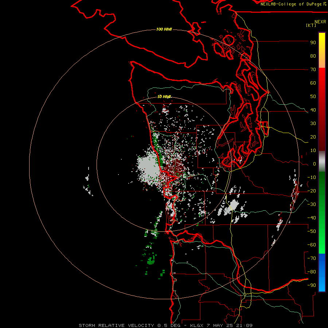Screen dimensions: 328x328
Task: Click the -50 value on the velocity scale
Action: tap(312, 231)
